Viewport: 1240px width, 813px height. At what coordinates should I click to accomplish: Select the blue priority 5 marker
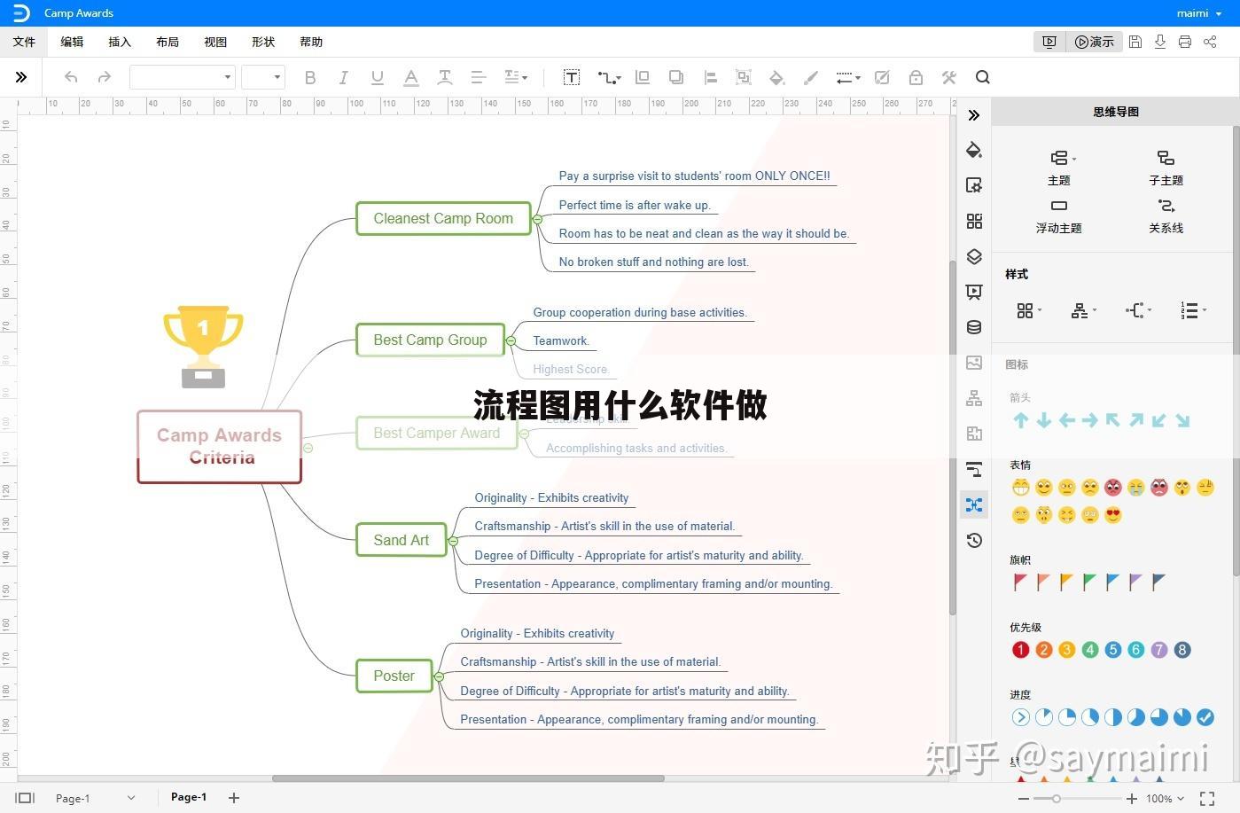click(1113, 650)
